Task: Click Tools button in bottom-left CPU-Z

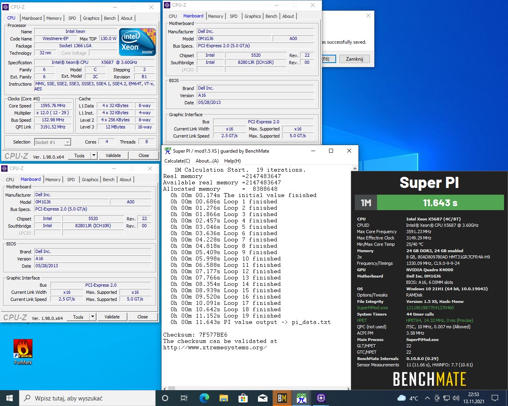Action: [78, 317]
